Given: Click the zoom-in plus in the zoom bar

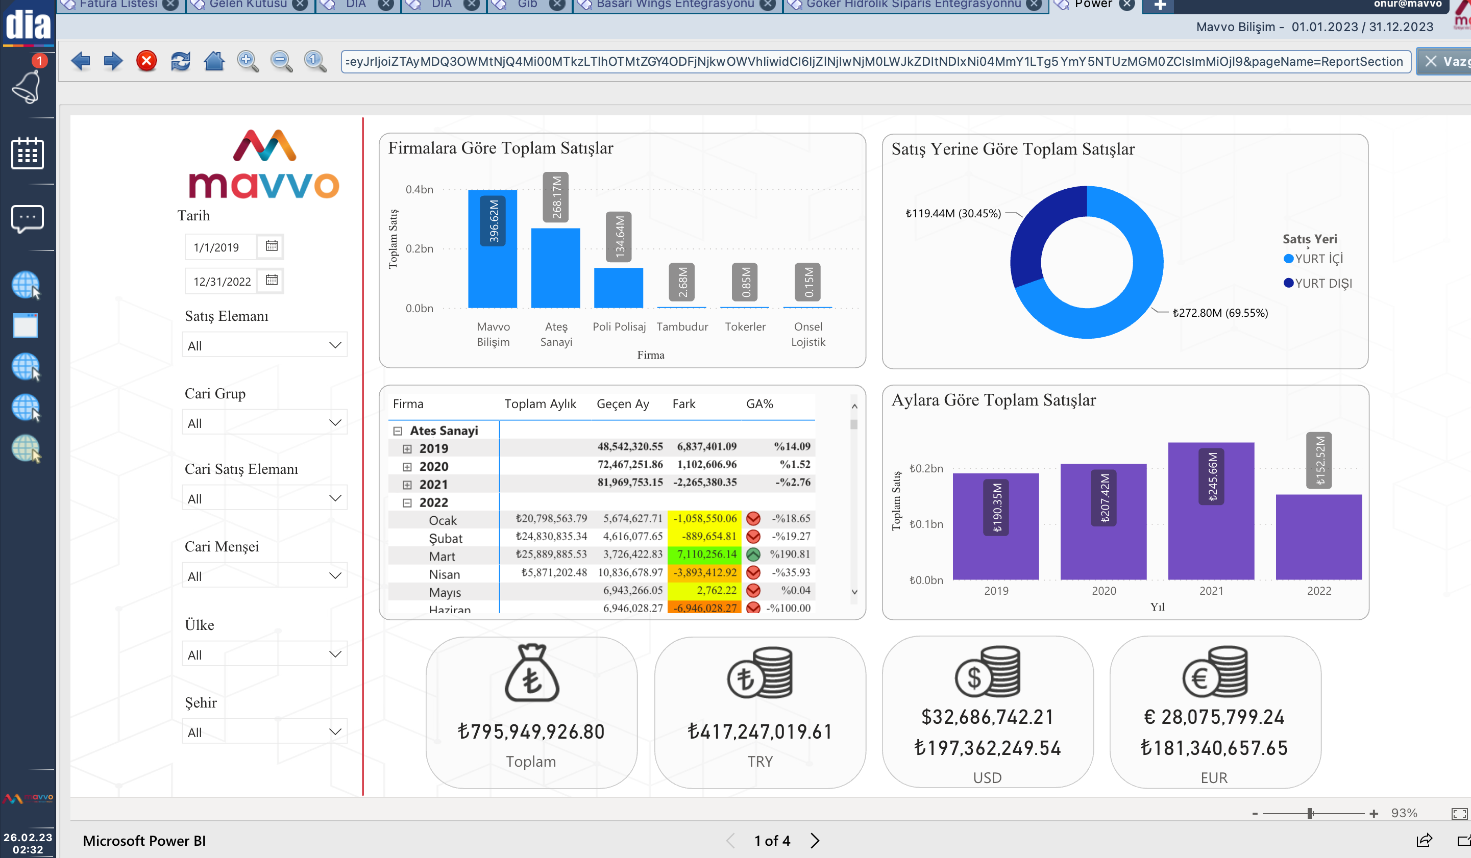Looking at the screenshot, I should pyautogui.click(x=1374, y=814).
